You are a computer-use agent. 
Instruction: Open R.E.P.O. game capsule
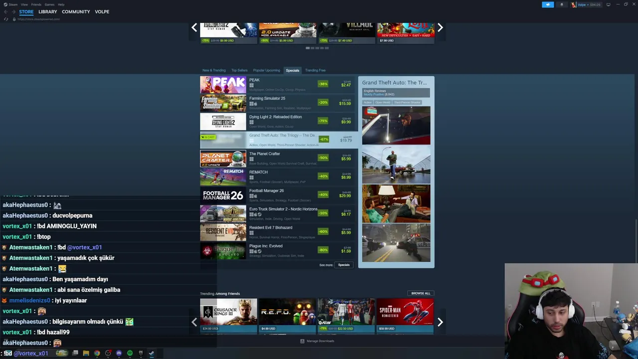click(288, 315)
